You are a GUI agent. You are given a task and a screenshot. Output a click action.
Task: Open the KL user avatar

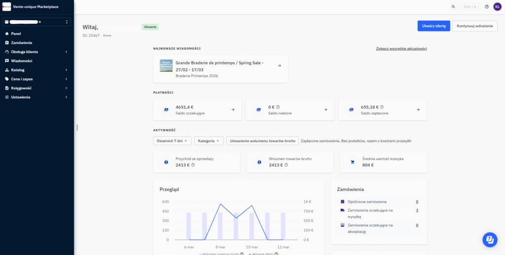click(497, 6)
